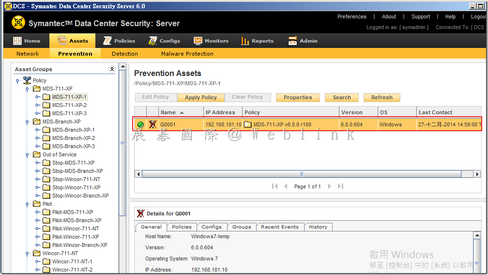This screenshot has height=275, width=488.
Task: Collapse the Wincor-711-NT tree node
Action: pyautogui.click(x=27, y=254)
